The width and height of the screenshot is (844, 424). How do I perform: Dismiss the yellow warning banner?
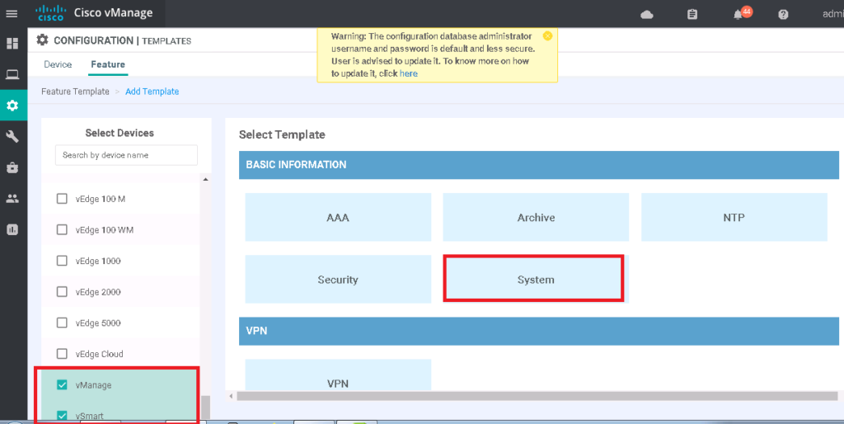(x=547, y=36)
